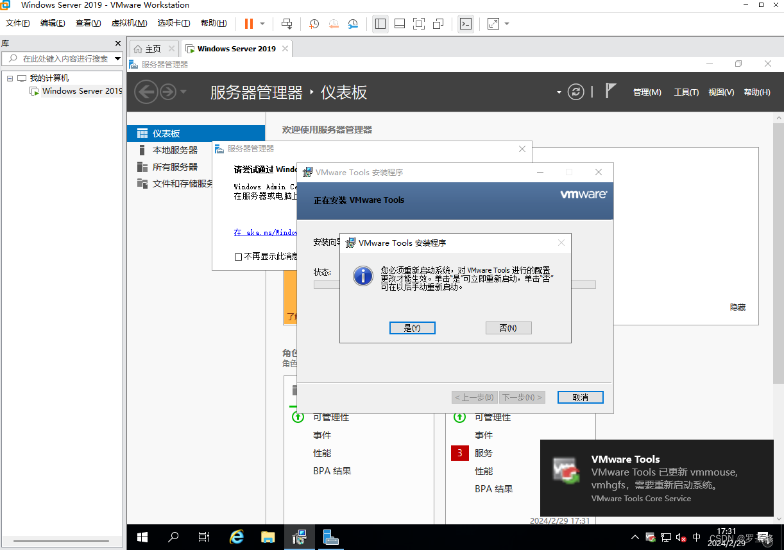Image resolution: width=784 pixels, height=550 pixels.
Task: Open the 编辑(E) menu
Action: 53,23
